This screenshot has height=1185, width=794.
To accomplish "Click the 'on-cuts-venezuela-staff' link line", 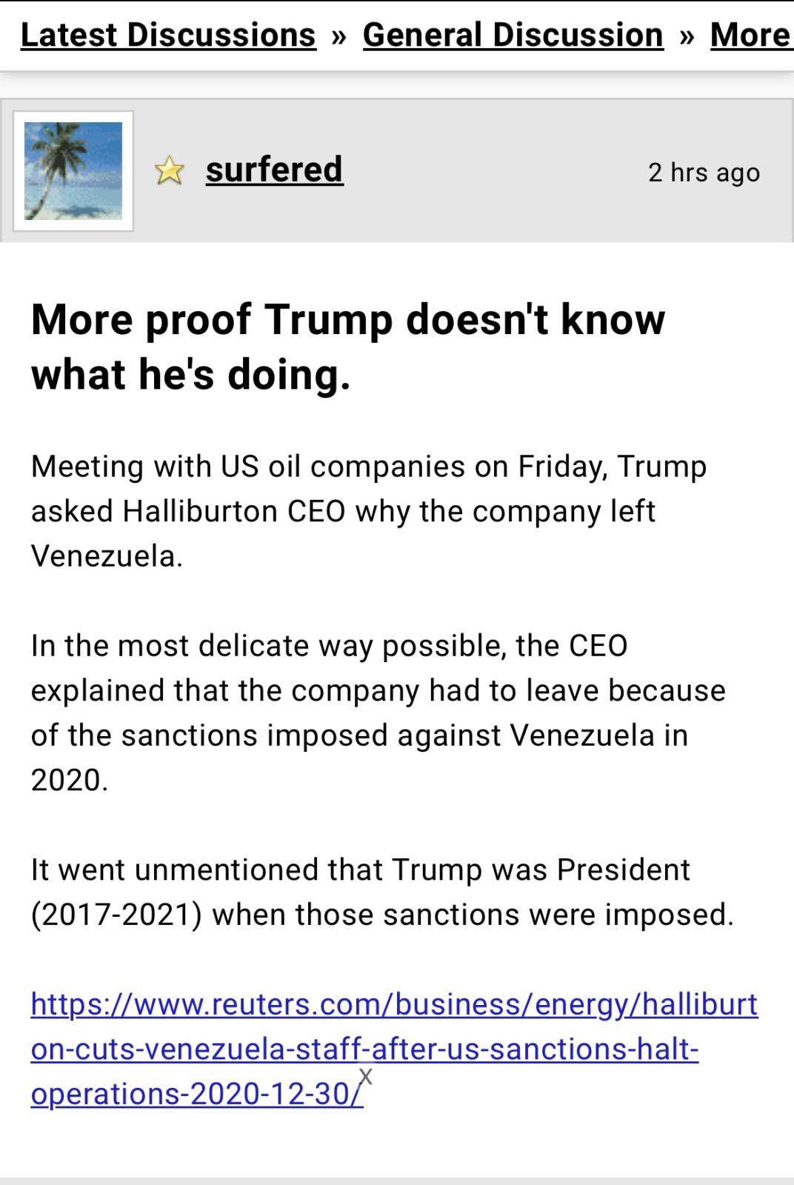I will pos(364,1049).
